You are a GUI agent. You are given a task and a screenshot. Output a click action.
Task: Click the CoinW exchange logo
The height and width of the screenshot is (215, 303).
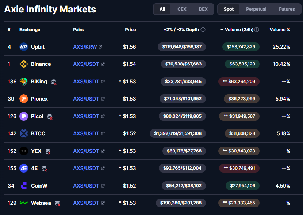click(24, 186)
